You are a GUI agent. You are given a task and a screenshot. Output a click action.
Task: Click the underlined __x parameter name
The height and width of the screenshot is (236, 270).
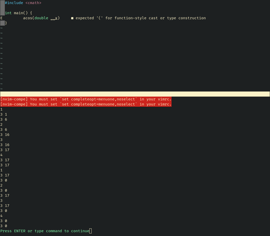coord(54,18)
